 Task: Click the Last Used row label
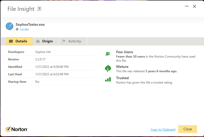15,74
